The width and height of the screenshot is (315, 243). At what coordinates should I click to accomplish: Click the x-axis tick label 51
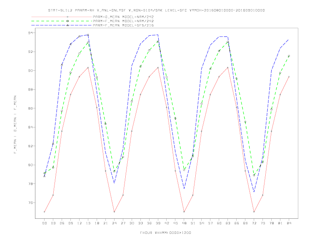click(x=193, y=223)
